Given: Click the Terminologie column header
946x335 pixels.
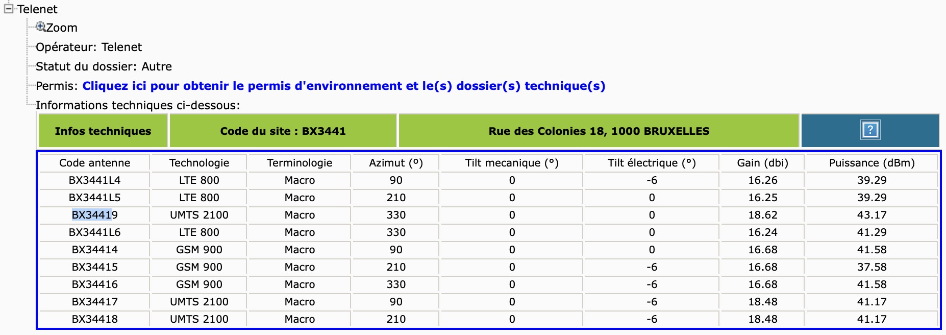Looking at the screenshot, I should pos(300,163).
